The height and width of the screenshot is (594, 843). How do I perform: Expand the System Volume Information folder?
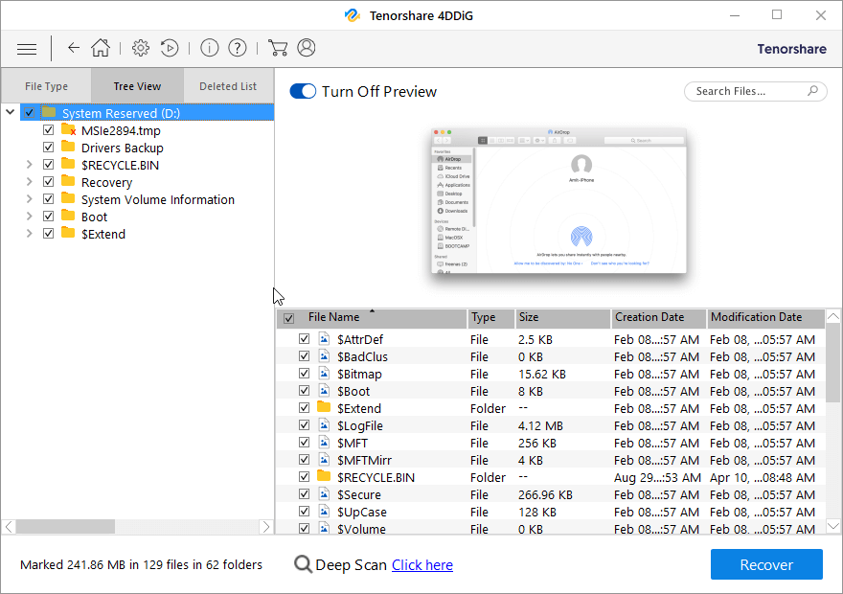tap(30, 199)
